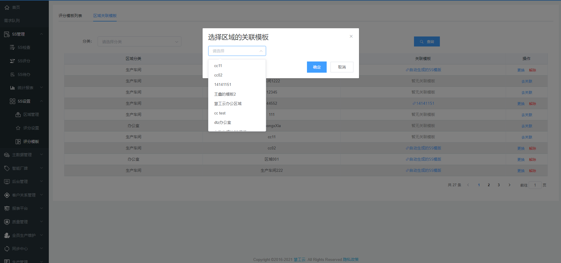Click the 质量管理 quality icon
The image size is (561, 263).
[x=7, y=222]
